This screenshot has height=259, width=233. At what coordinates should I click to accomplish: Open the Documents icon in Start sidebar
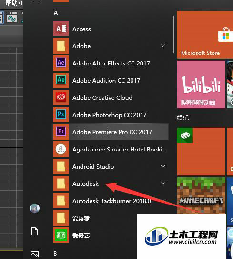pyautogui.click(x=35, y=231)
